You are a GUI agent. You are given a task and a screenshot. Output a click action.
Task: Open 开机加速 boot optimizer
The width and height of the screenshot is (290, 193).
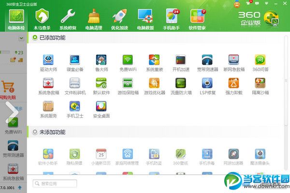(181, 63)
